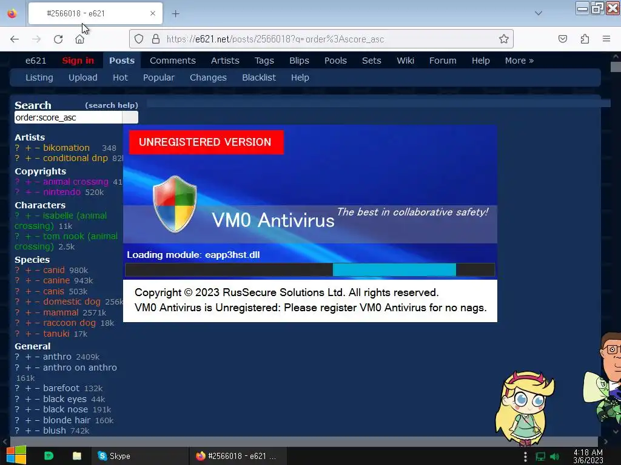Open the Wiki menu item
The image size is (621, 465).
coord(405,61)
